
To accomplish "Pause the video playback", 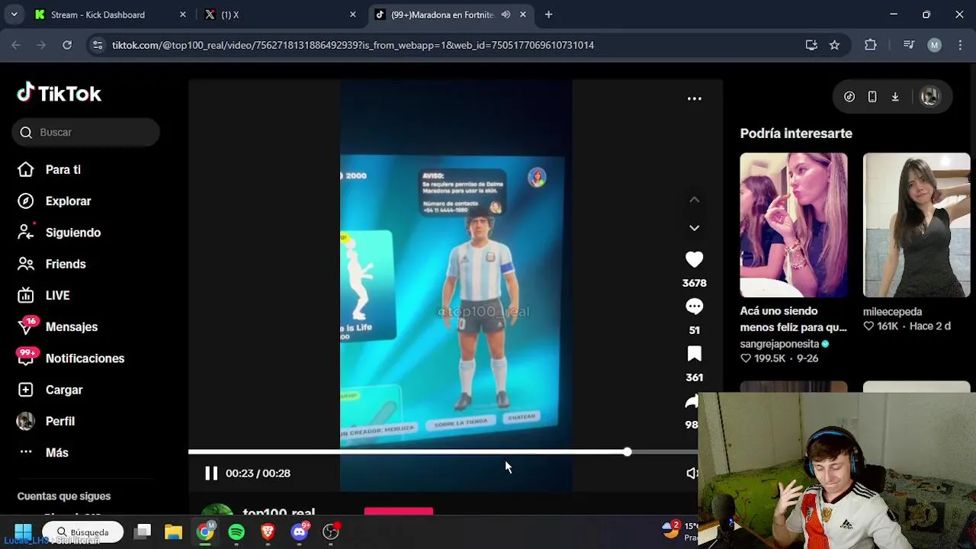I will pos(211,473).
